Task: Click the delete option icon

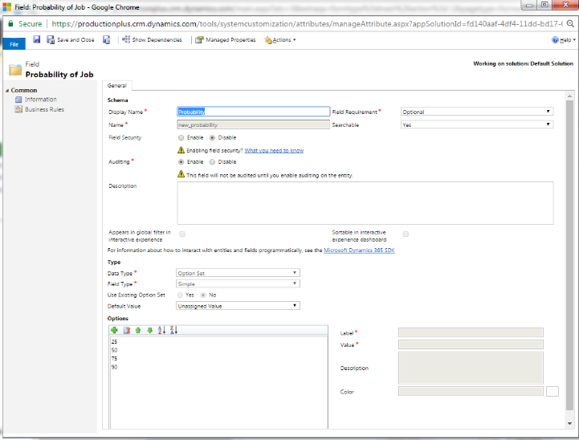Action: (x=126, y=330)
